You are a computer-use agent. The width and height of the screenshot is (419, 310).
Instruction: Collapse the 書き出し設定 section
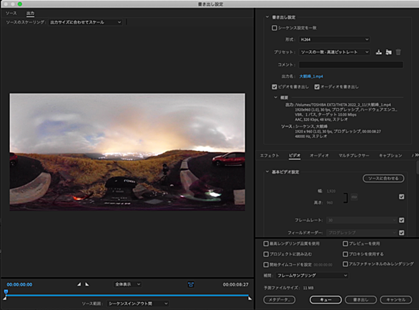click(x=267, y=17)
